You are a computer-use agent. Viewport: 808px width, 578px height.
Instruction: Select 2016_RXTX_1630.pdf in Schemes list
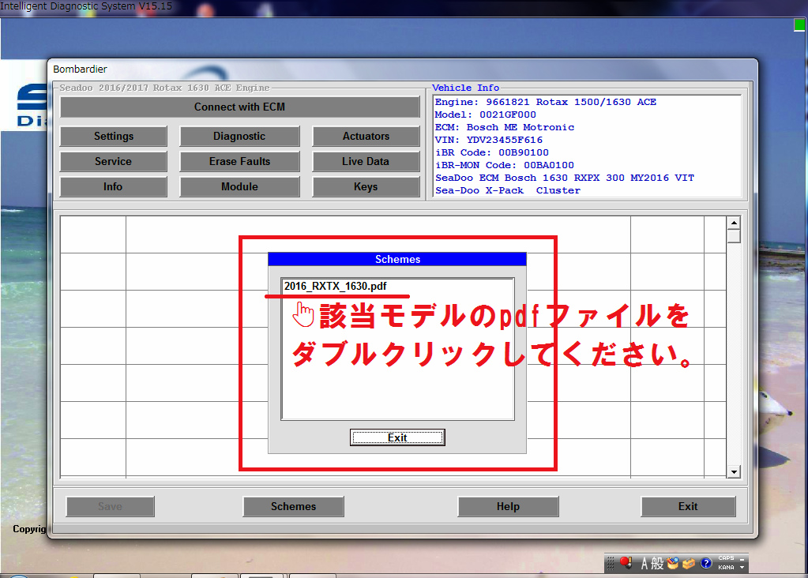click(336, 287)
